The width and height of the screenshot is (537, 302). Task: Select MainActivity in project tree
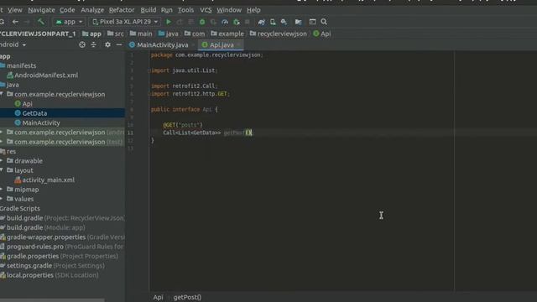(x=37, y=123)
